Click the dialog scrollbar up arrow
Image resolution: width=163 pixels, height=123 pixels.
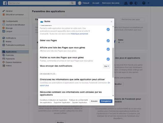click(113, 27)
